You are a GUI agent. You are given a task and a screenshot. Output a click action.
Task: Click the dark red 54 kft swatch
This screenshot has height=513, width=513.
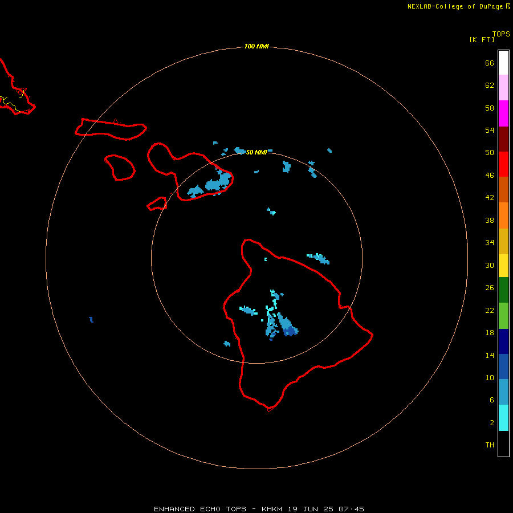coord(503,139)
